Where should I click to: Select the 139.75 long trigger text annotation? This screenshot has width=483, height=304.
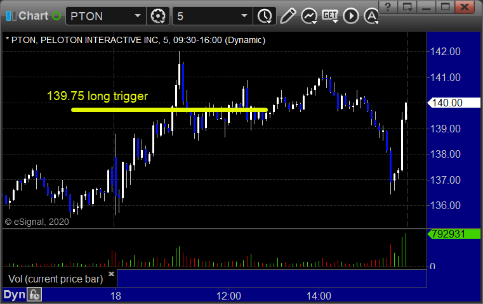[97, 96]
